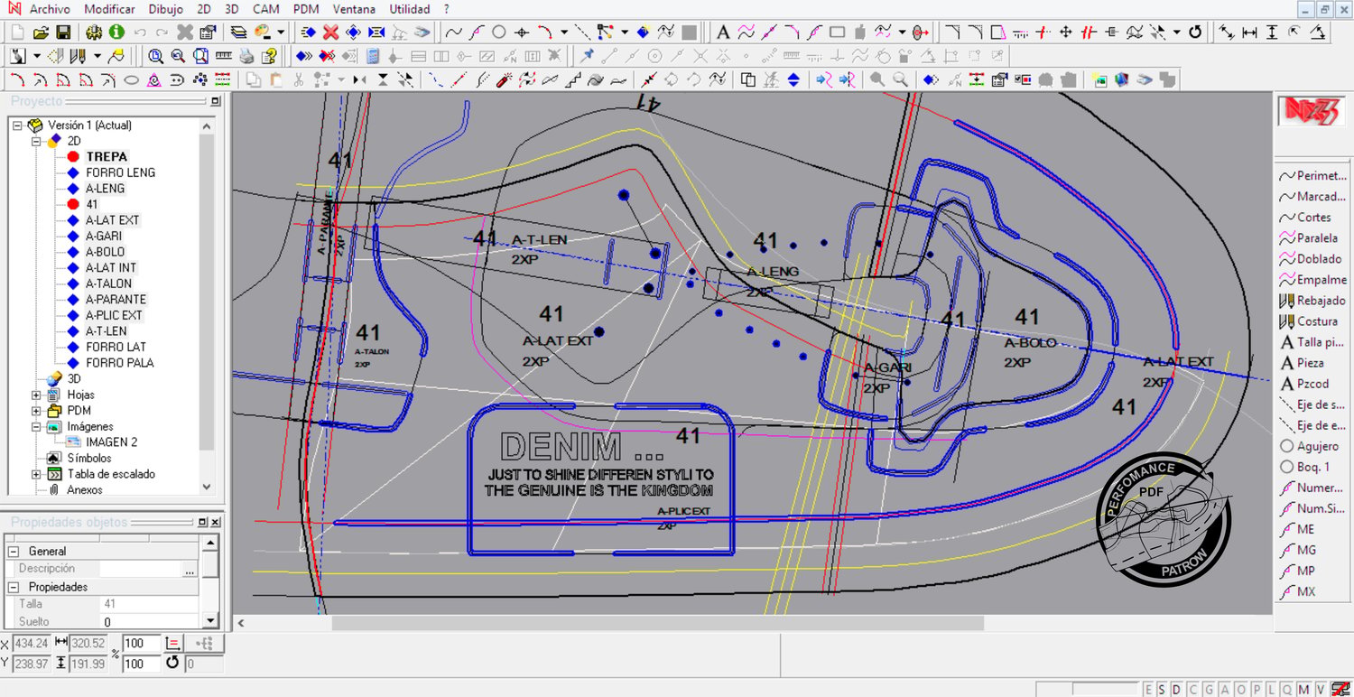Select the IMAGEN 2 tree item

(x=111, y=442)
